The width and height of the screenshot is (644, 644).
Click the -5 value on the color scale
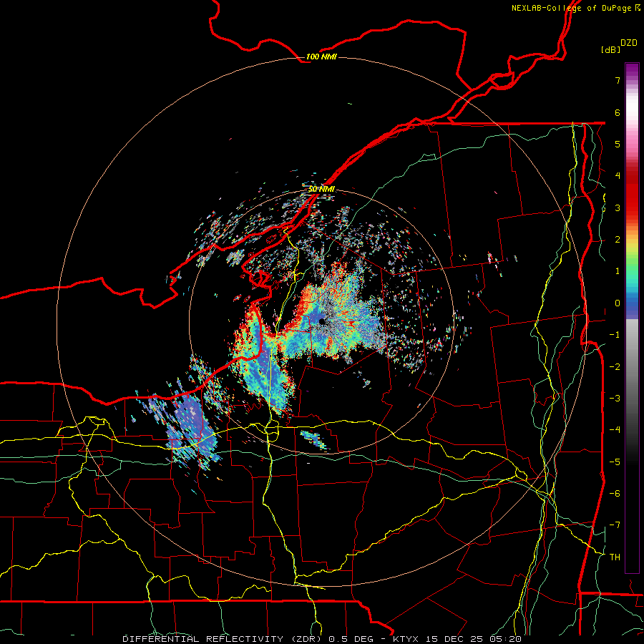click(615, 462)
